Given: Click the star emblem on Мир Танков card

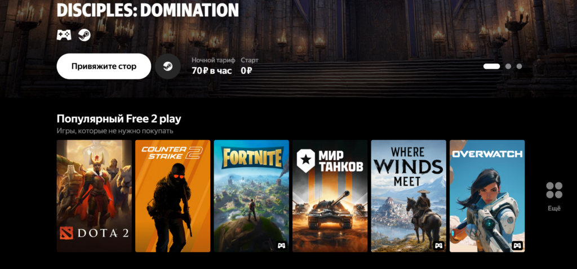Looking at the screenshot, I should (305, 160).
